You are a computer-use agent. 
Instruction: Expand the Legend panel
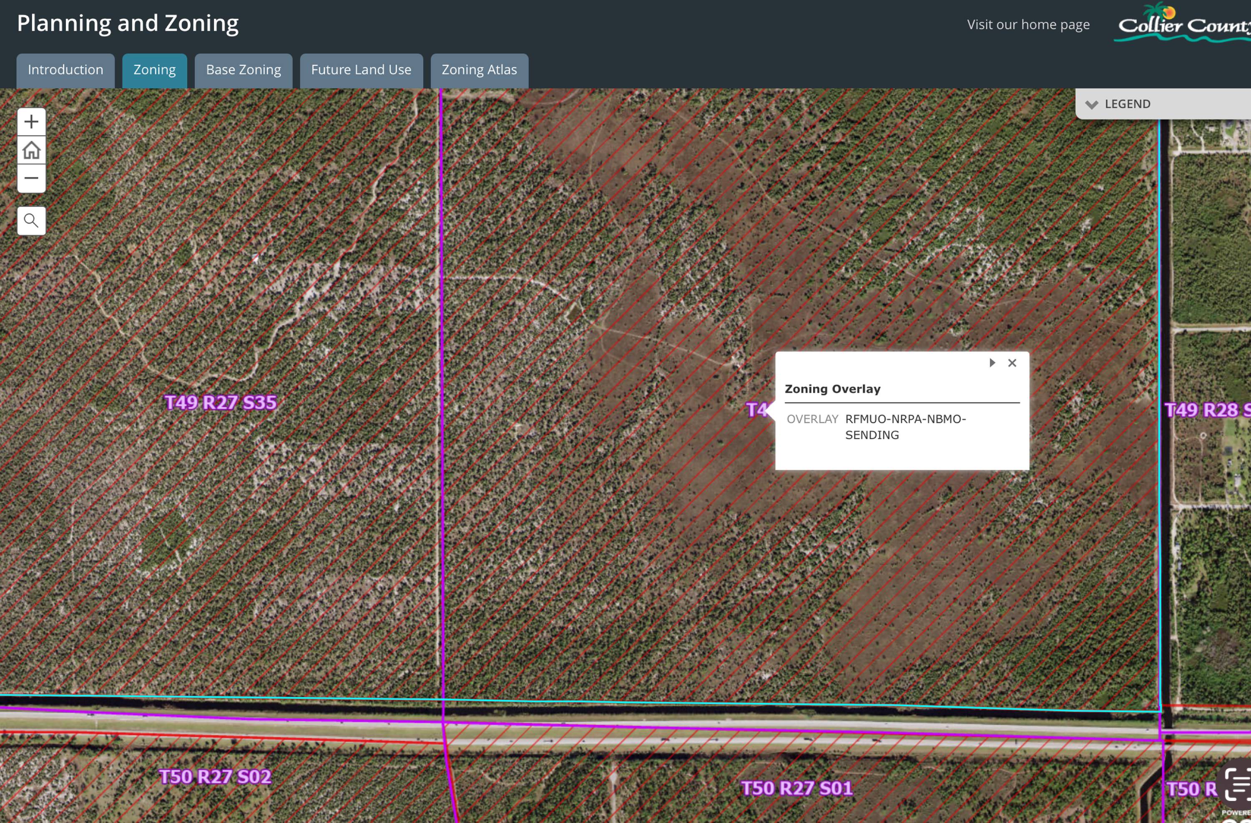click(1127, 104)
